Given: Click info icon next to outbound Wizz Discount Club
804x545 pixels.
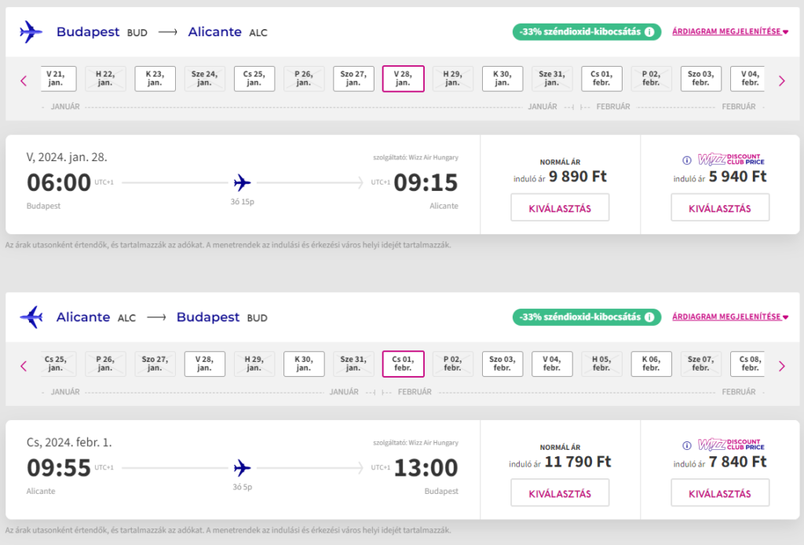Looking at the screenshot, I should [686, 159].
